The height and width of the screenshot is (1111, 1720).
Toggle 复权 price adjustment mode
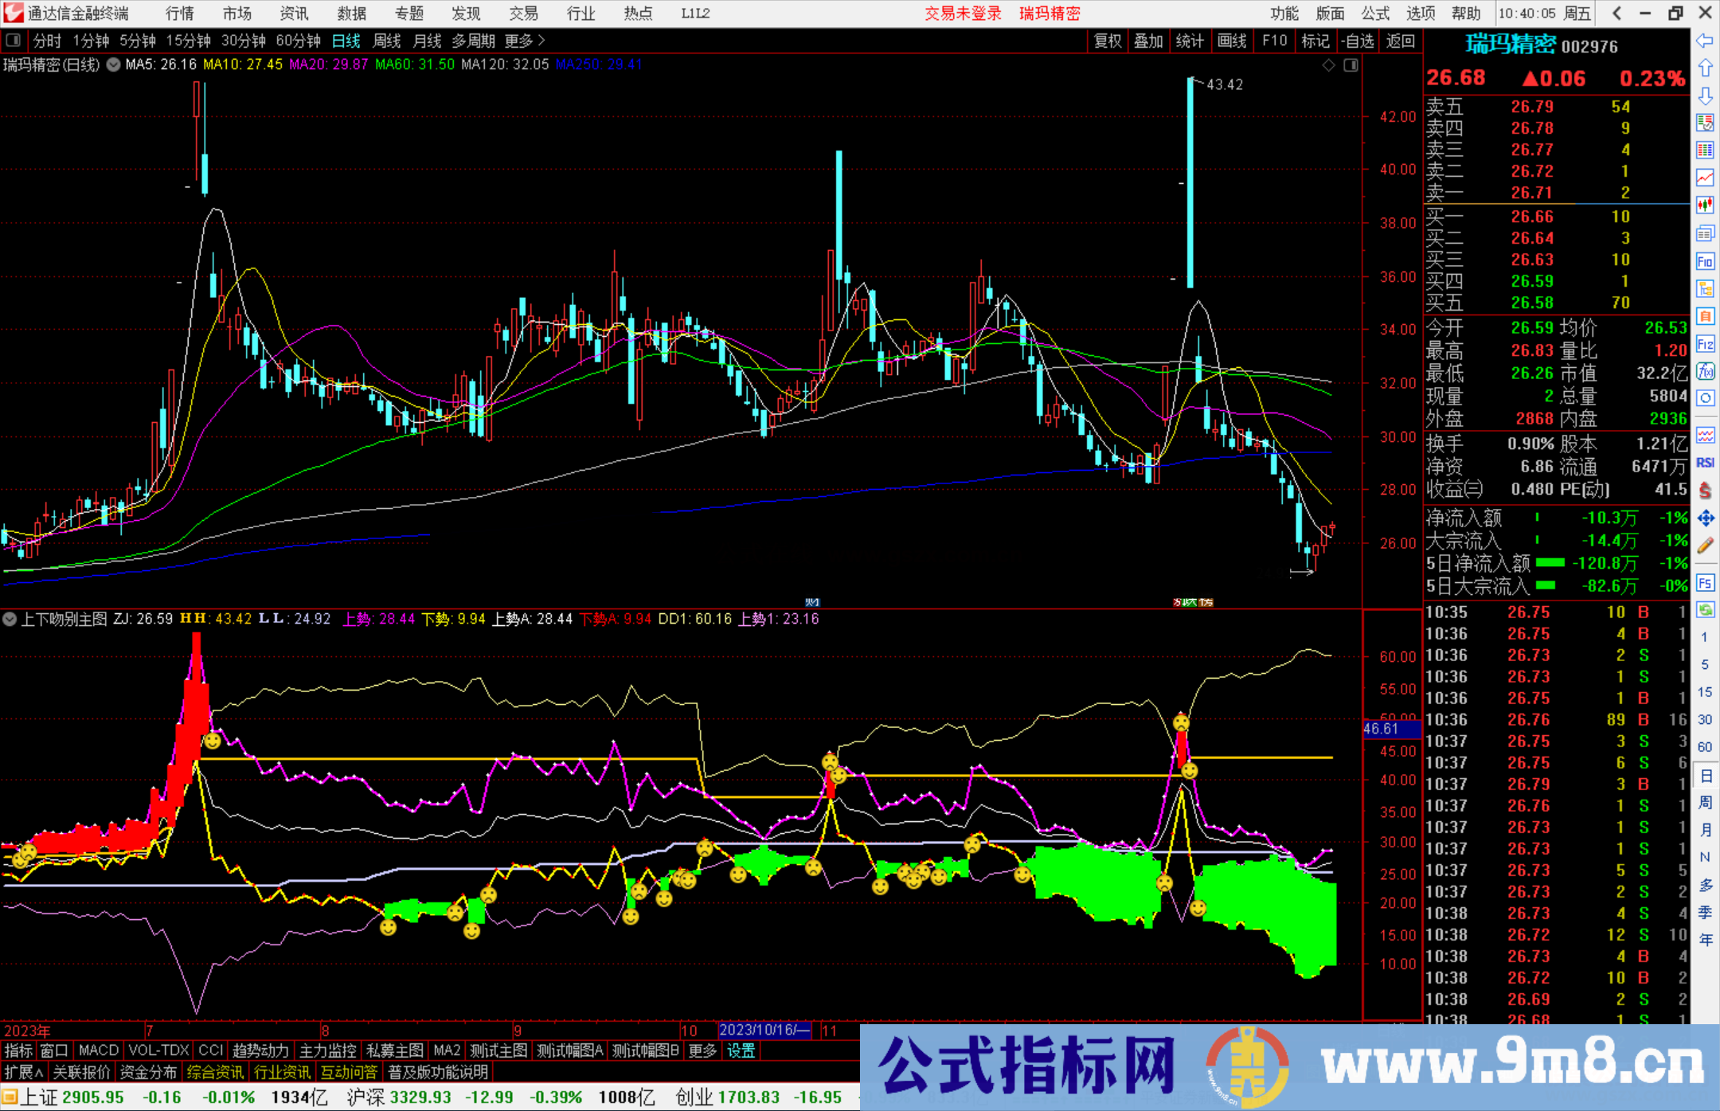(1108, 41)
